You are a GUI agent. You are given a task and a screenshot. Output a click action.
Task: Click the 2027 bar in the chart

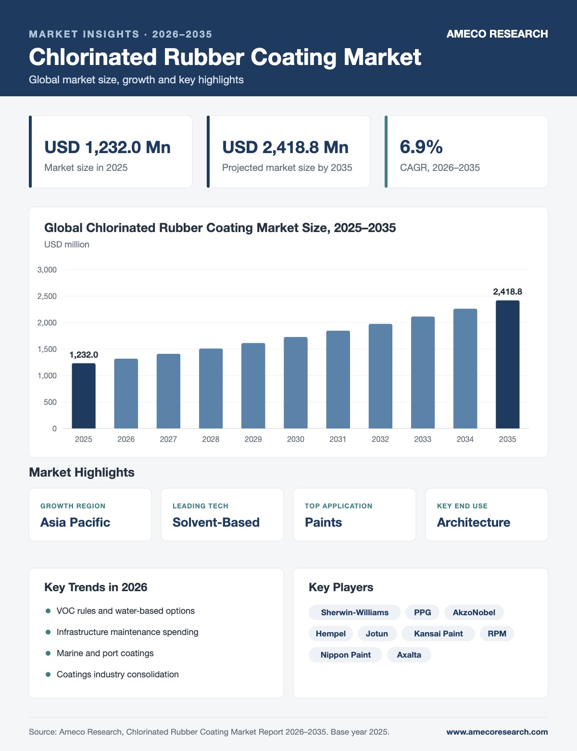pyautogui.click(x=168, y=391)
